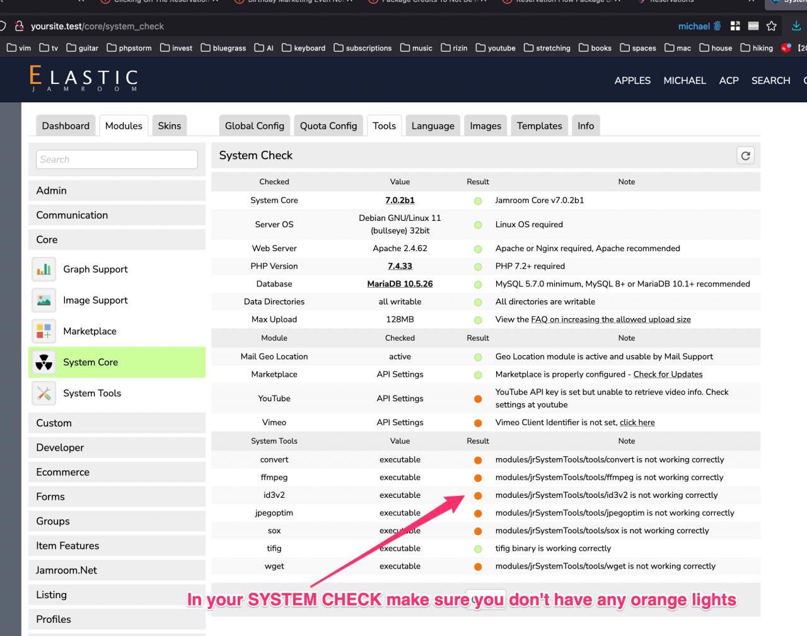Open the vim bookmarks folder
This screenshot has height=636, width=807.
point(18,48)
